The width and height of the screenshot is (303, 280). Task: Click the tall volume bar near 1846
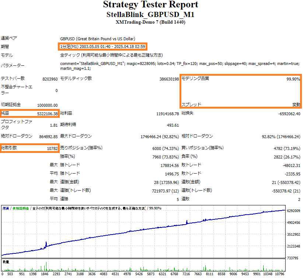click(x=46, y=266)
